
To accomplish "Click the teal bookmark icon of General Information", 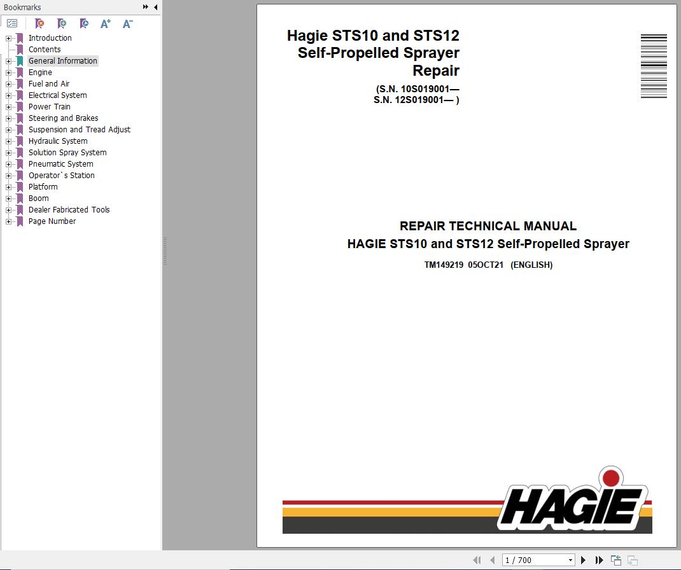I will (x=20, y=61).
